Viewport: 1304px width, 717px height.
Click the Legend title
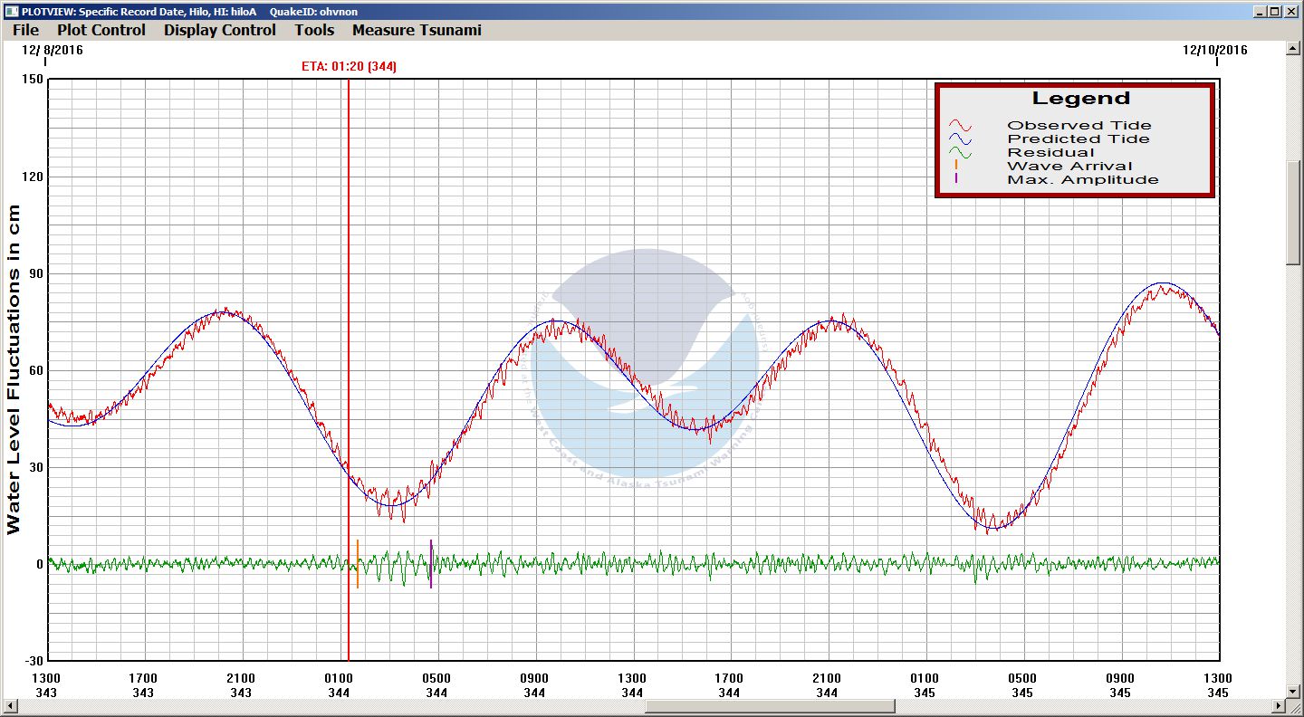(1081, 99)
